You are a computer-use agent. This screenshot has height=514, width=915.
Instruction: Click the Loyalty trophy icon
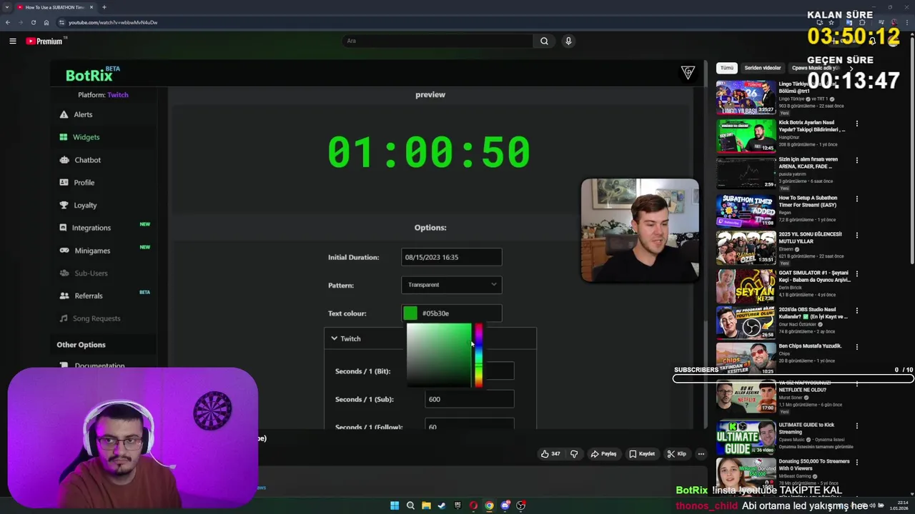(x=64, y=205)
